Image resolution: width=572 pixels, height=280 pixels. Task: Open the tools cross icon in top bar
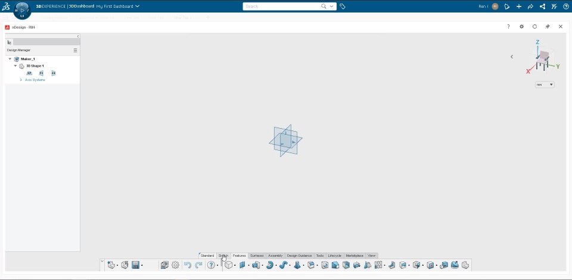[x=554, y=6]
